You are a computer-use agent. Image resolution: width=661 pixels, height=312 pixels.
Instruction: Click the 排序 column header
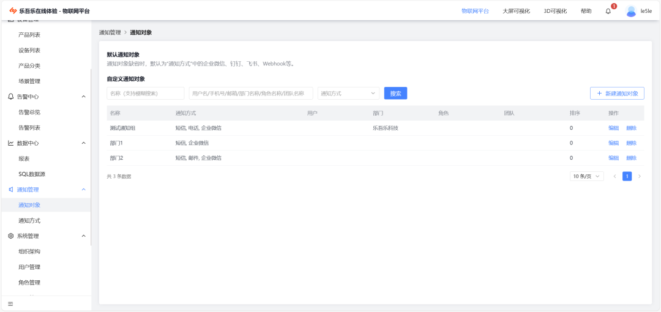575,113
